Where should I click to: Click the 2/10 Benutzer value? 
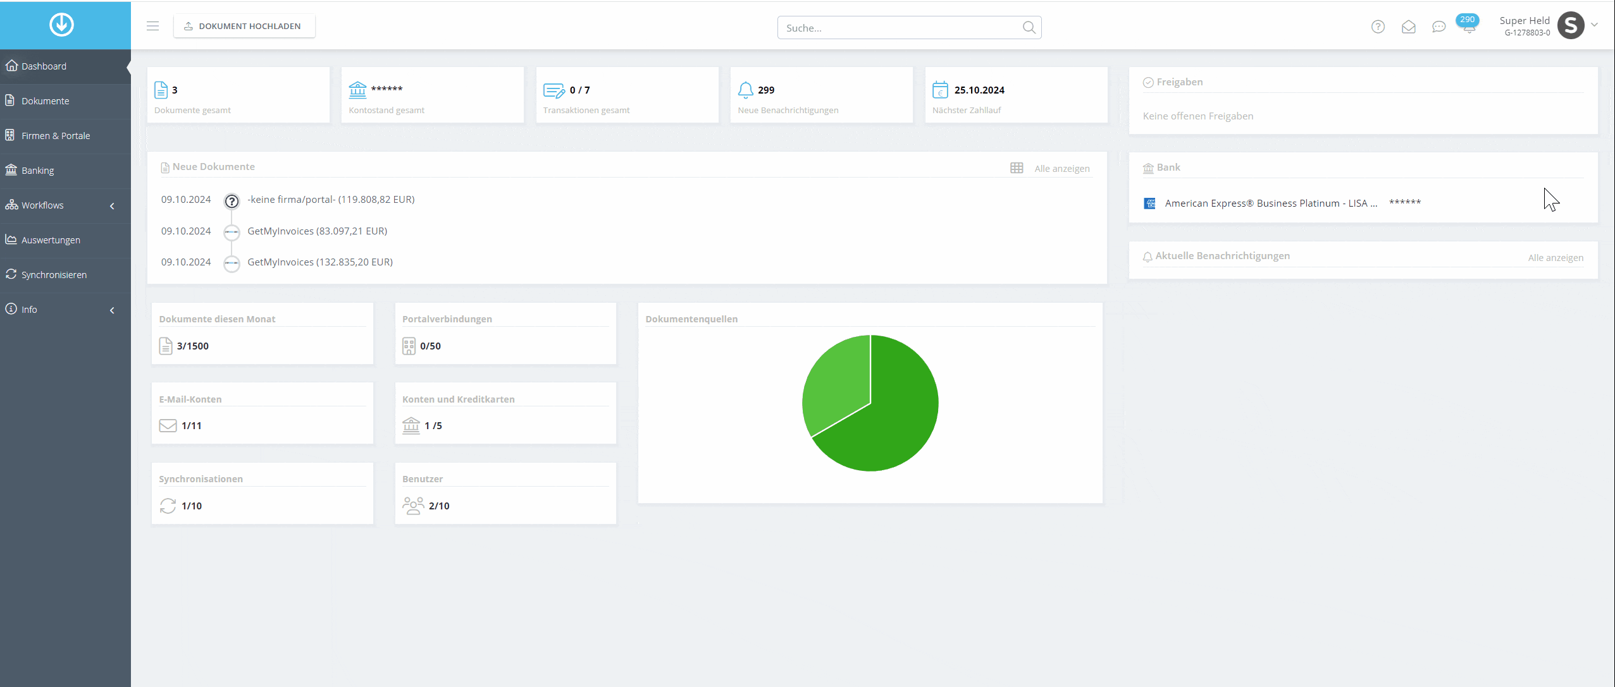tap(439, 506)
